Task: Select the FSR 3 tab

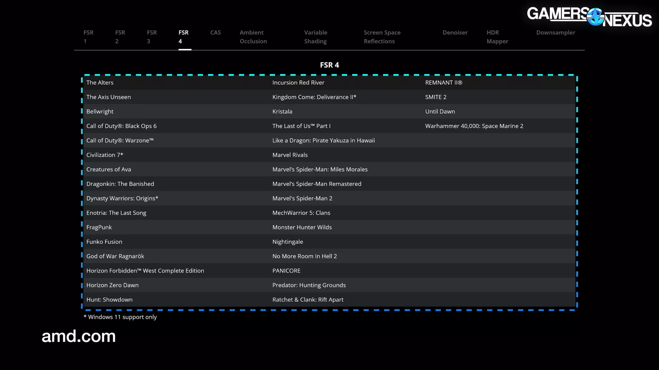Action: click(152, 37)
